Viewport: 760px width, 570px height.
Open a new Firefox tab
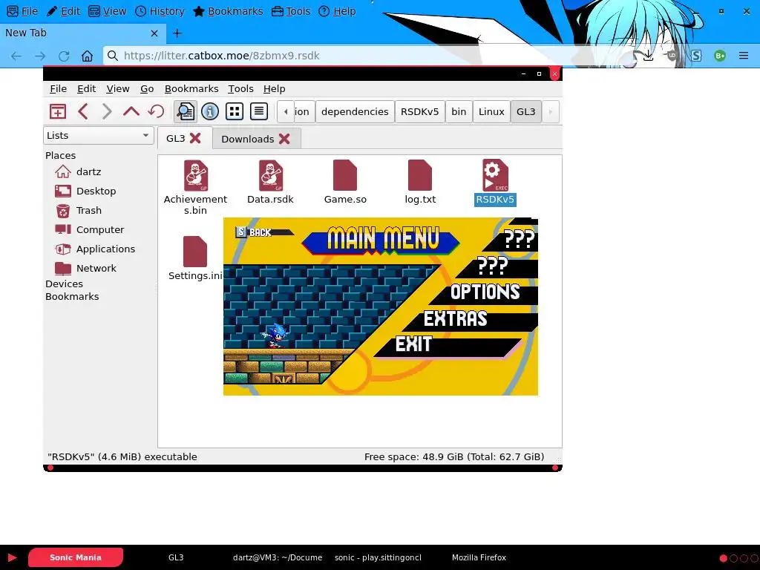tap(177, 33)
